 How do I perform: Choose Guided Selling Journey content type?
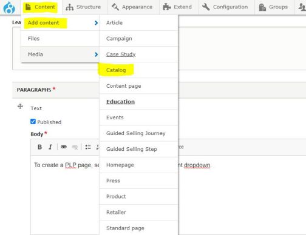(138, 133)
